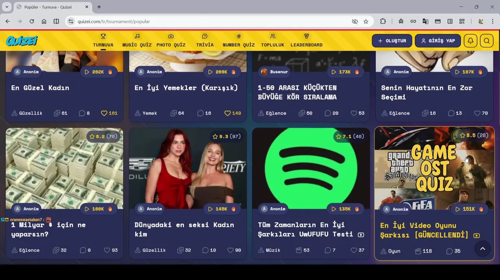Open notifications bell icon
500x280 pixels.
point(470,41)
